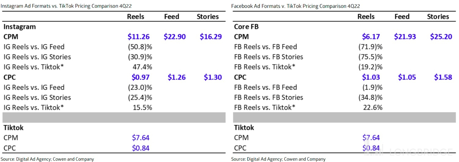
Task: Click the source note under the Facebook table
Action: tap(278, 159)
